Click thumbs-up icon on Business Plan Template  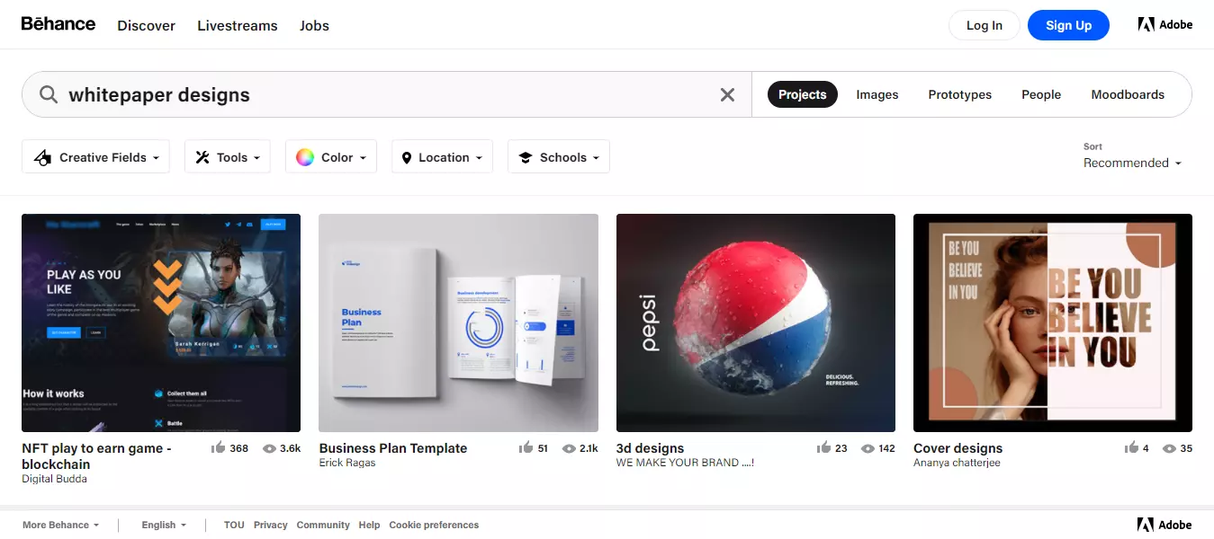click(526, 447)
